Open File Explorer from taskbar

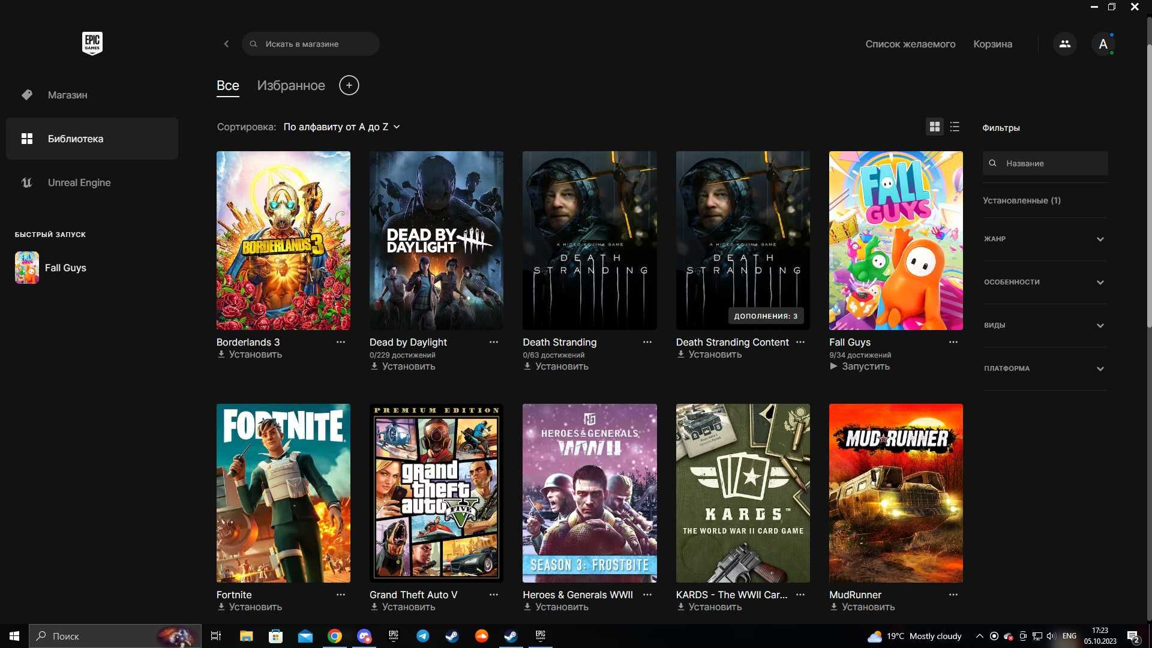pyautogui.click(x=246, y=636)
